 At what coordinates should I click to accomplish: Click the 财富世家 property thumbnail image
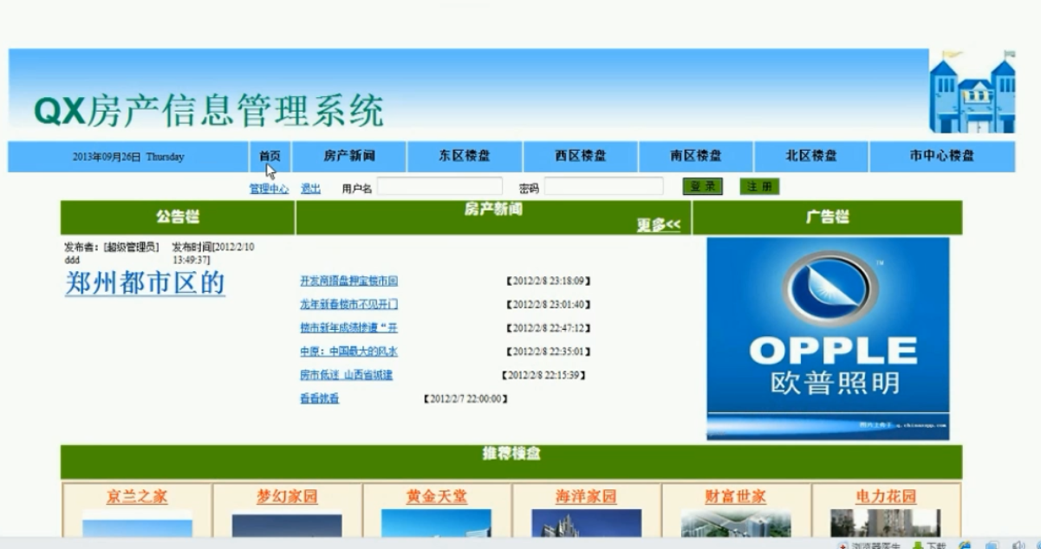click(x=736, y=524)
